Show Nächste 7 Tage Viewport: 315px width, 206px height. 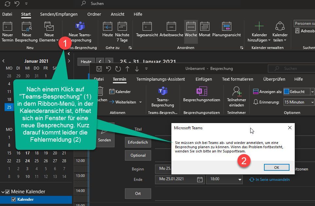[122, 32]
